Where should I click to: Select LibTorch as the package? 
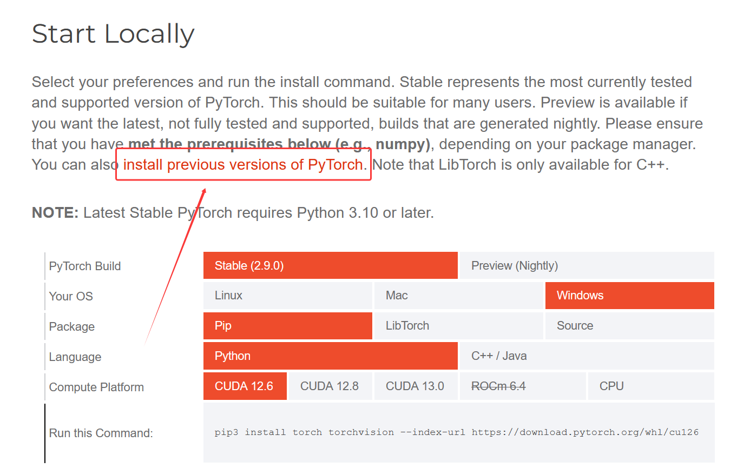click(x=459, y=326)
